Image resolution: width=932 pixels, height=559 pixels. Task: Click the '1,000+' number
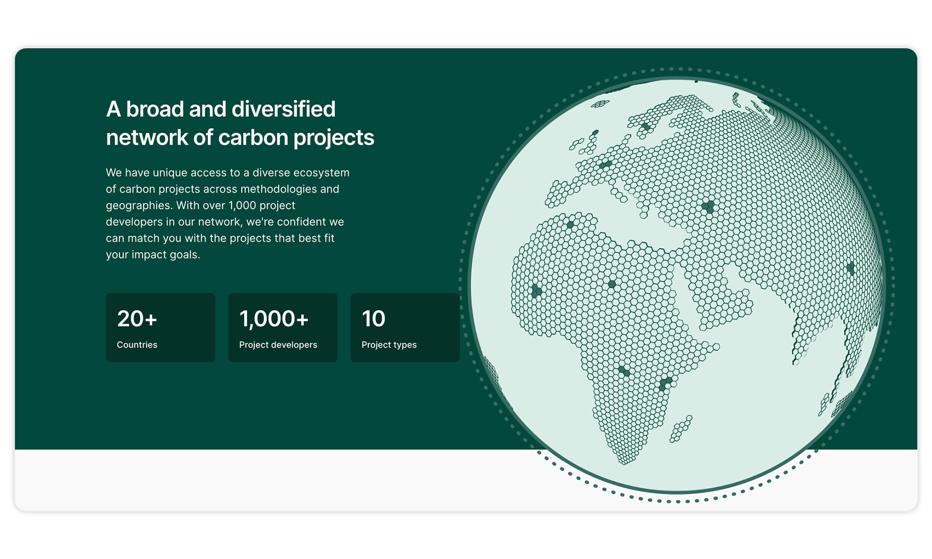274,319
